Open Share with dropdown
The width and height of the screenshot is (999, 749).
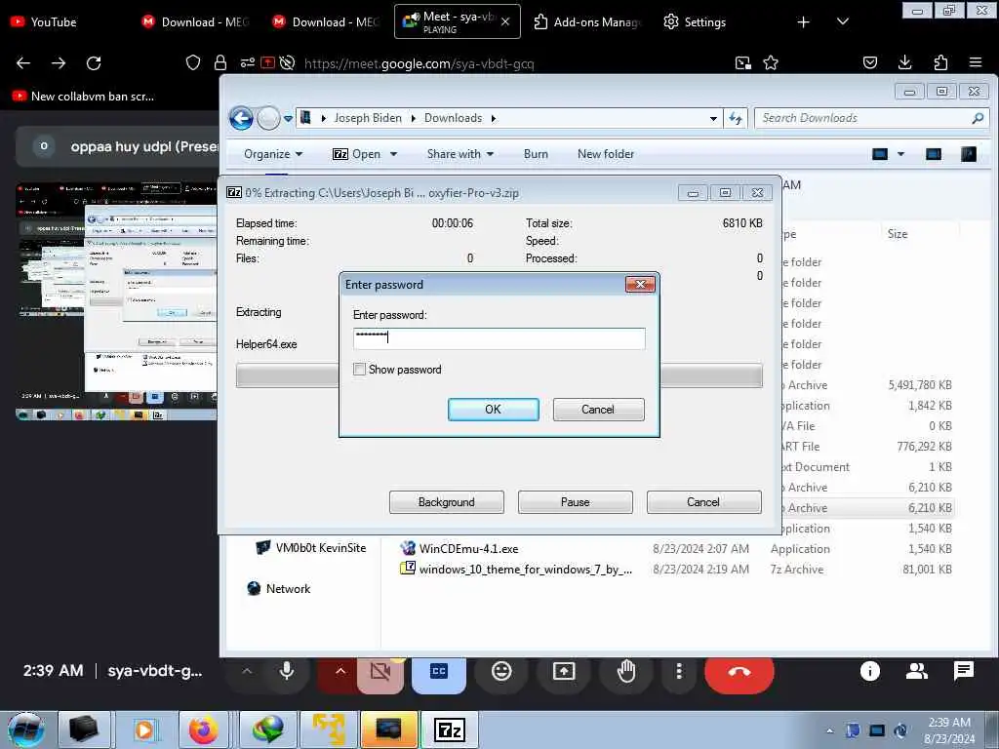click(x=460, y=154)
